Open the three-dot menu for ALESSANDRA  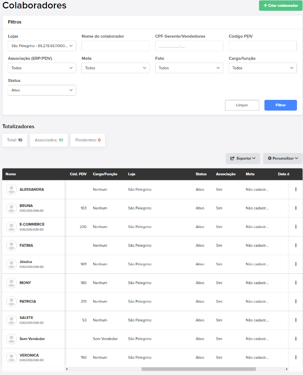tap(296, 189)
